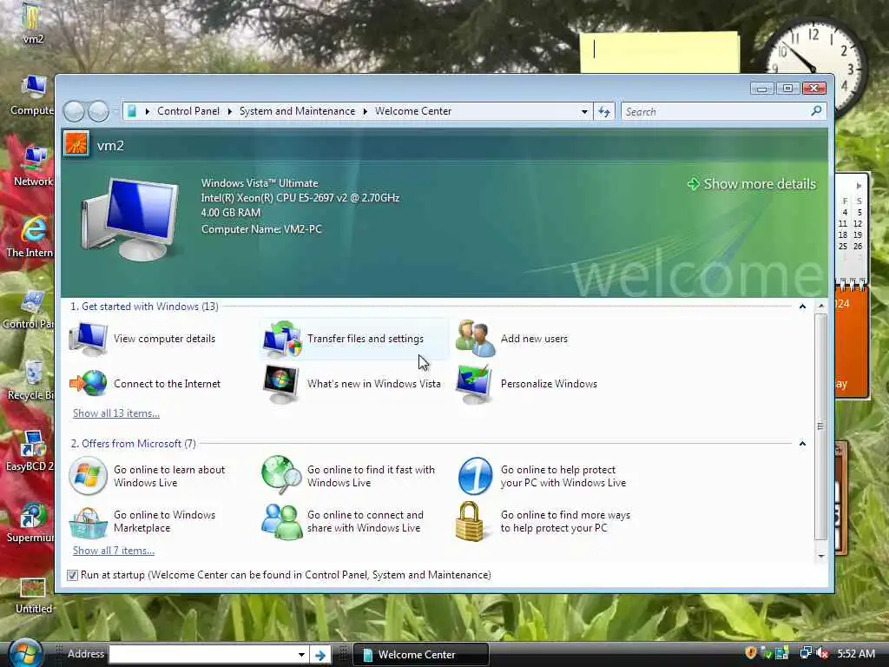
Task: Expand Control Panel breadcrumb arrow
Action: 229,111
